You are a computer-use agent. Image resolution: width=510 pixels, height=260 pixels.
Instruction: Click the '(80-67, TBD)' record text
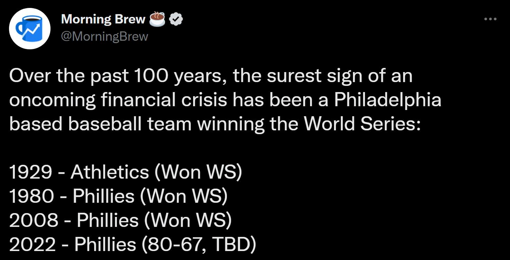[199, 245]
